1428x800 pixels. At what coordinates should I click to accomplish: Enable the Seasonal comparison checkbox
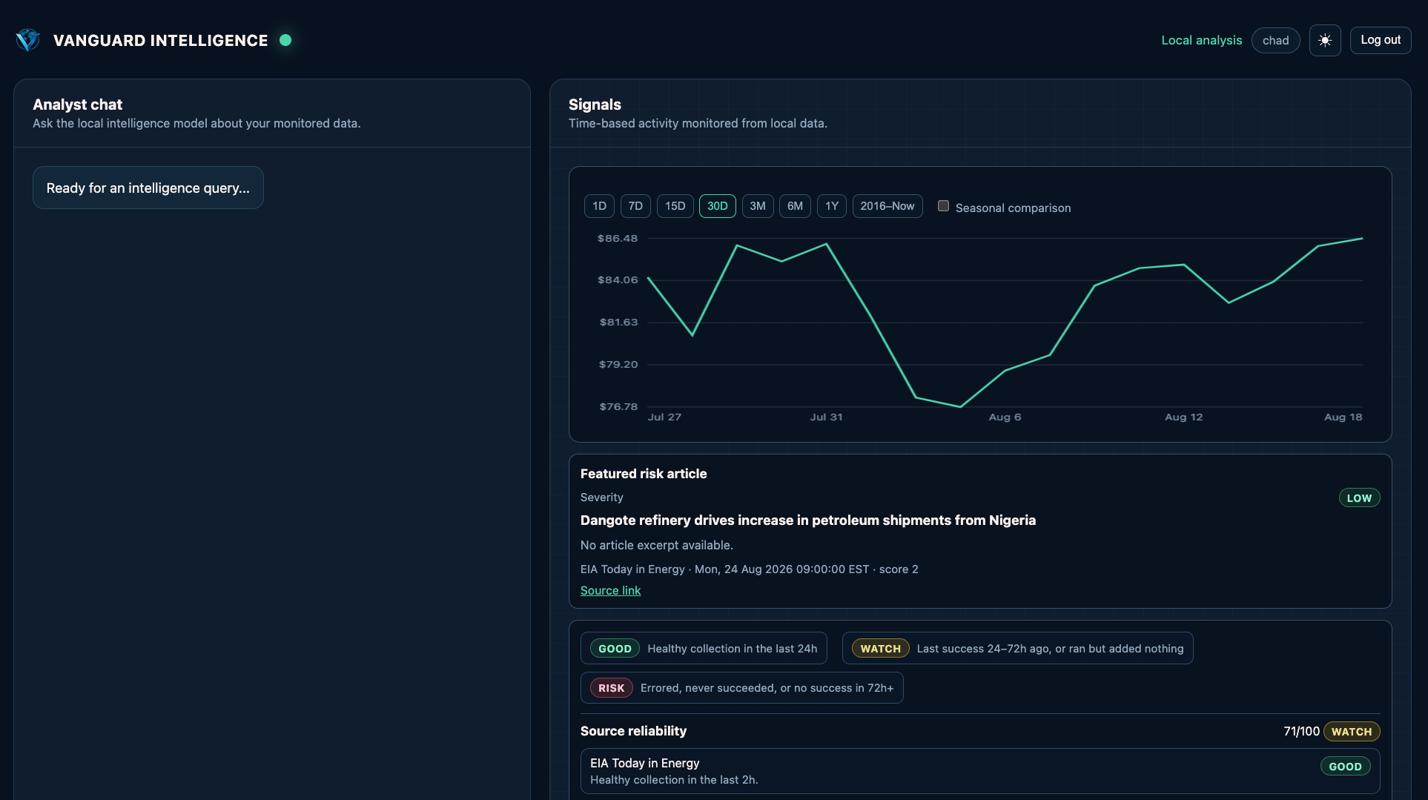click(943, 206)
